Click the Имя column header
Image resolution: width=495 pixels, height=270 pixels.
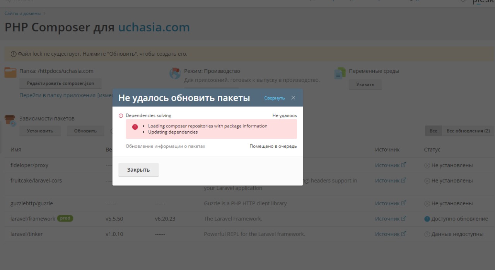(x=15, y=150)
